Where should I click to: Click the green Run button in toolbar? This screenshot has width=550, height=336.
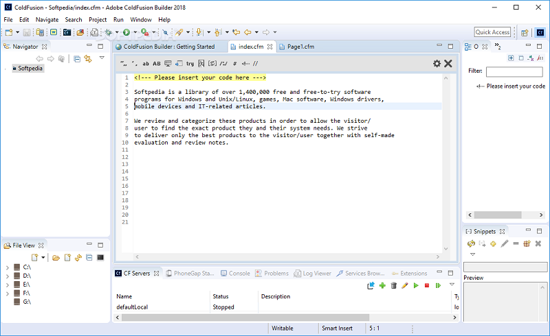126,32
